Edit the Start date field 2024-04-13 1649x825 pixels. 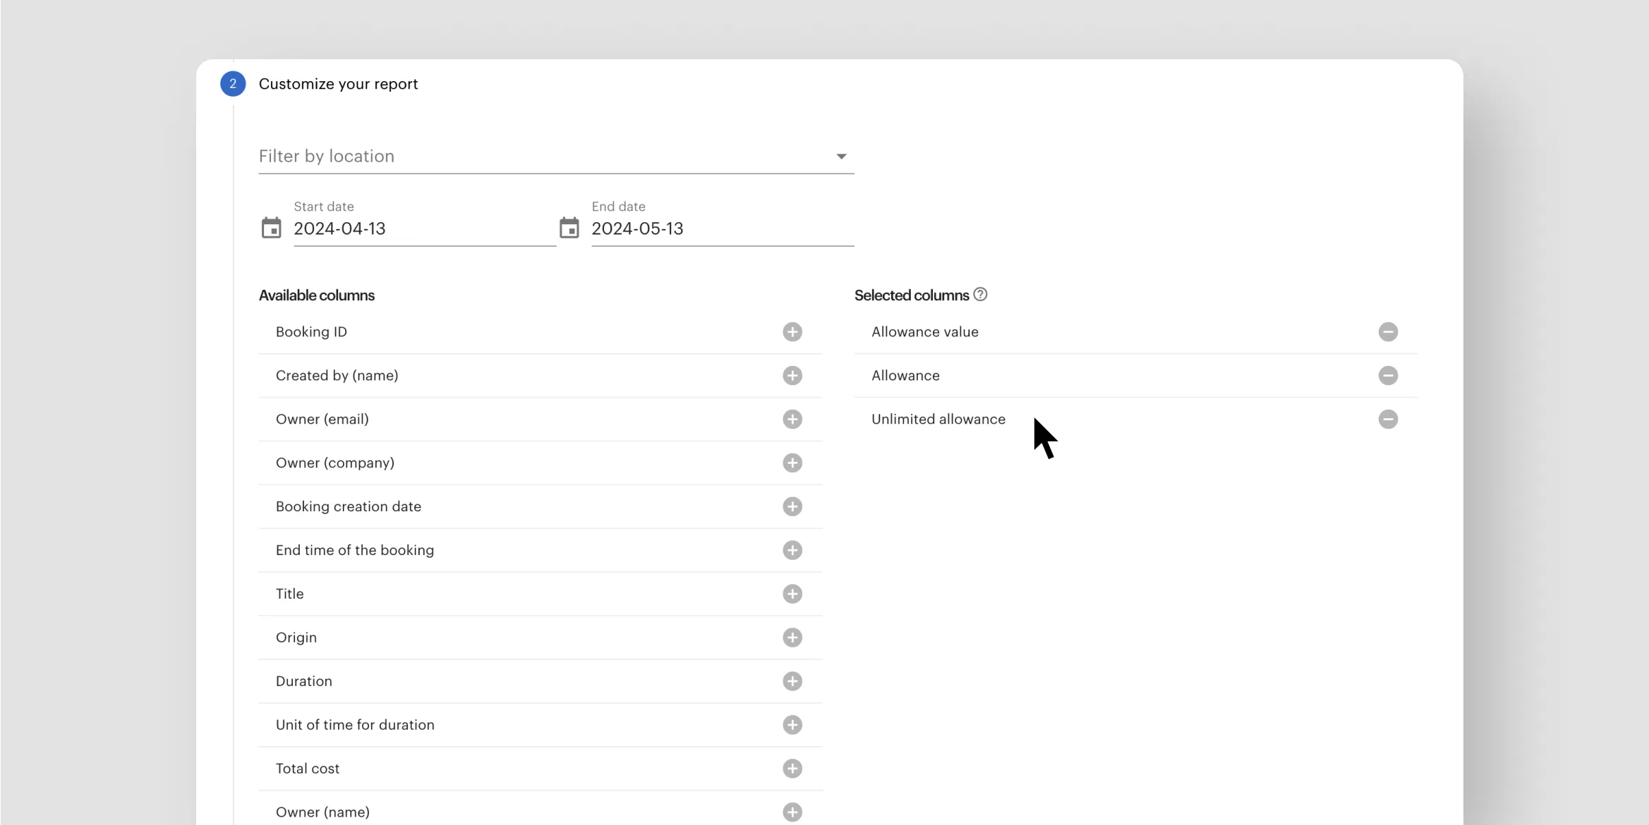point(425,229)
